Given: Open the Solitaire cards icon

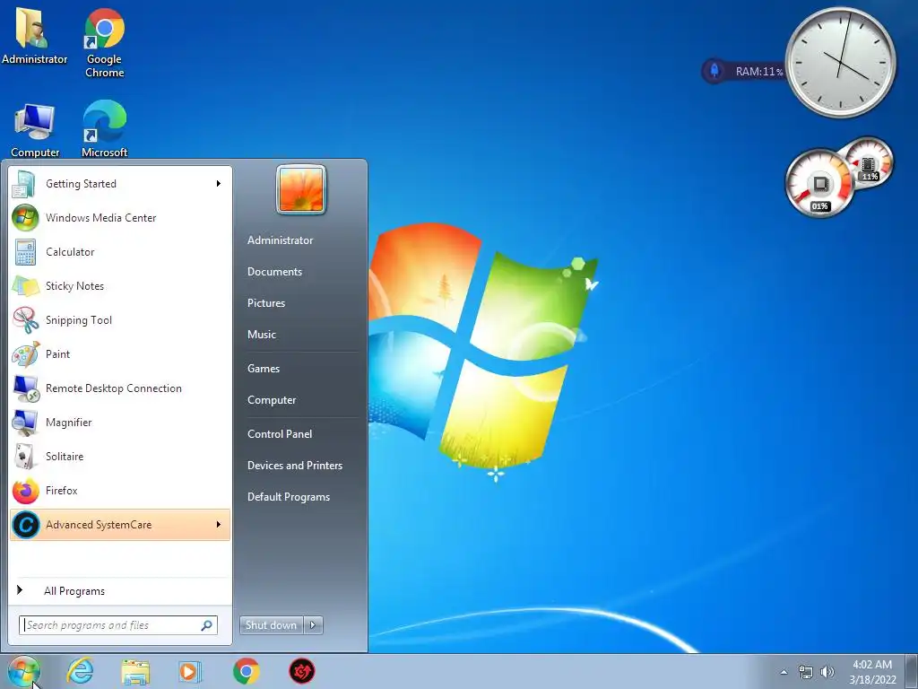Looking at the screenshot, I should 24,457.
